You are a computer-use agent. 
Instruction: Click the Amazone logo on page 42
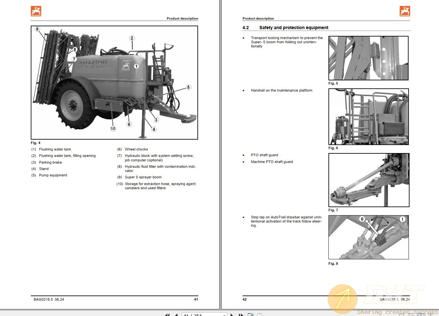pyautogui.click(x=405, y=11)
